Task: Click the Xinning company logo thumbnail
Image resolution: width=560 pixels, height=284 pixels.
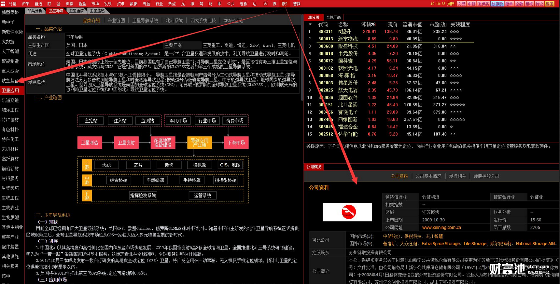Action: [x=347, y=212]
